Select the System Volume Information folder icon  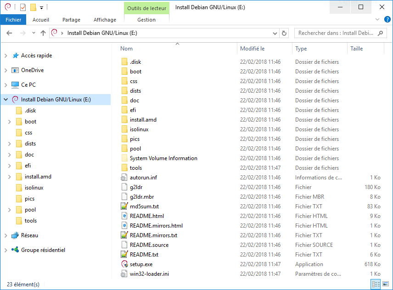[124, 158]
